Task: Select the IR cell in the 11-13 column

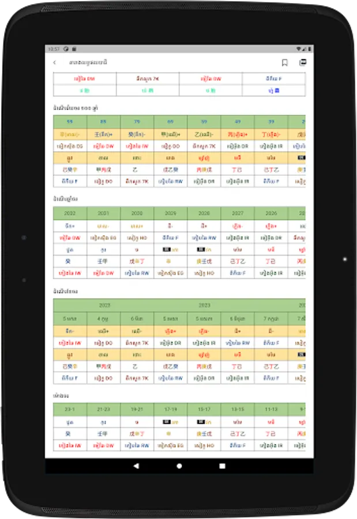Action: [x=271, y=446]
